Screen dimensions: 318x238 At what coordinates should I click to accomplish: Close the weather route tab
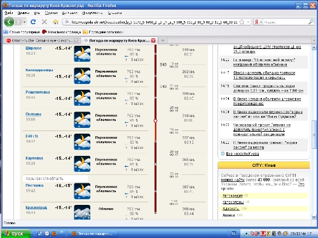153,40
